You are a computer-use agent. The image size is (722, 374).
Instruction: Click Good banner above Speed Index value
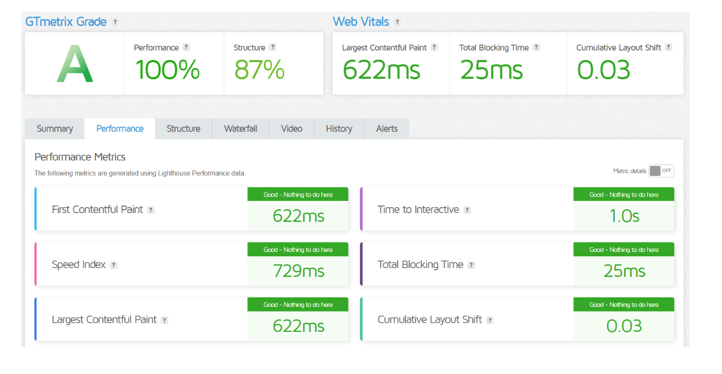pyautogui.click(x=298, y=250)
